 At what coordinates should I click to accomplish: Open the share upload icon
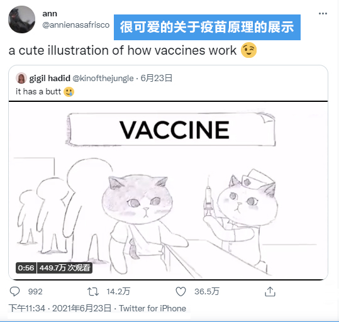[x=270, y=292]
